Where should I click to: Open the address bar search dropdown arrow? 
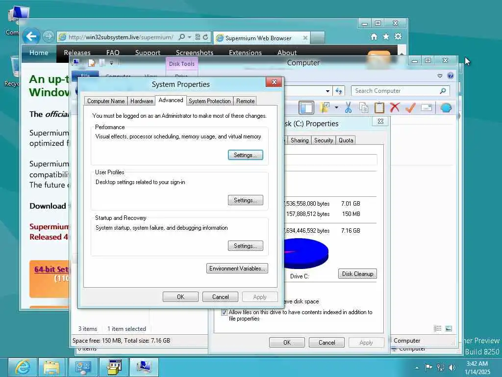click(189, 37)
